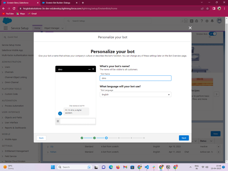This screenshot has height=171, width=228.
Task: Open the Setup gear icon
Action: pyautogui.click(x=207, y=21)
